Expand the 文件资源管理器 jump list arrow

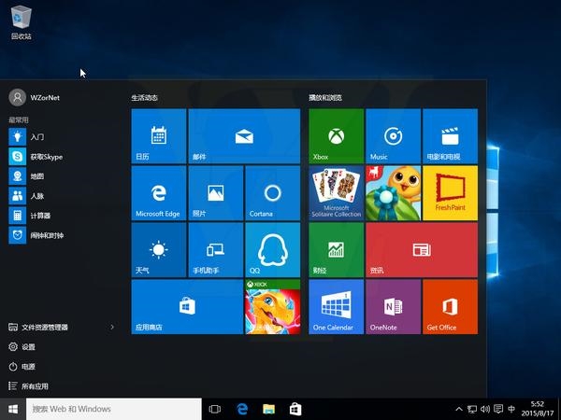tap(112, 327)
